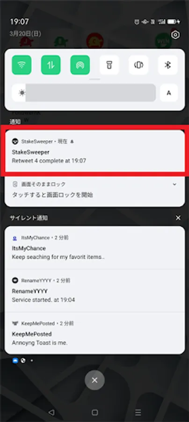Tap the screen lock notification text
Screen dimensions: 189x422
point(52,195)
